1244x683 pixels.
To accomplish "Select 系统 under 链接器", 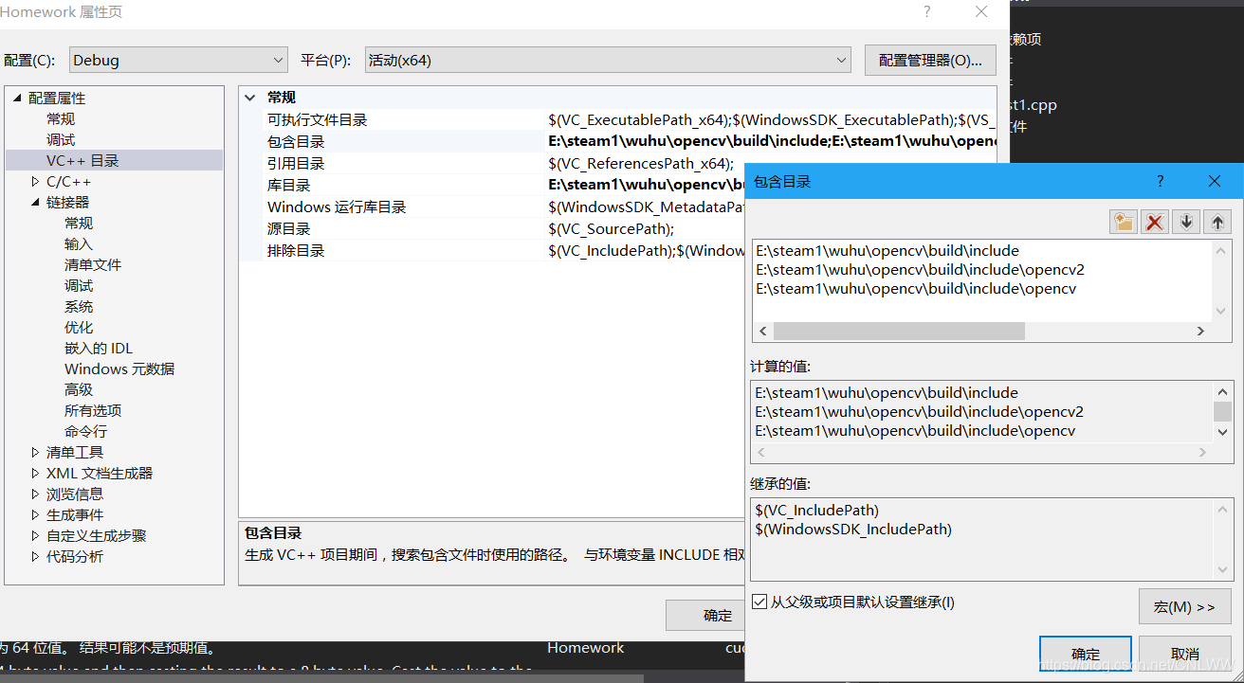I will 79,307.
